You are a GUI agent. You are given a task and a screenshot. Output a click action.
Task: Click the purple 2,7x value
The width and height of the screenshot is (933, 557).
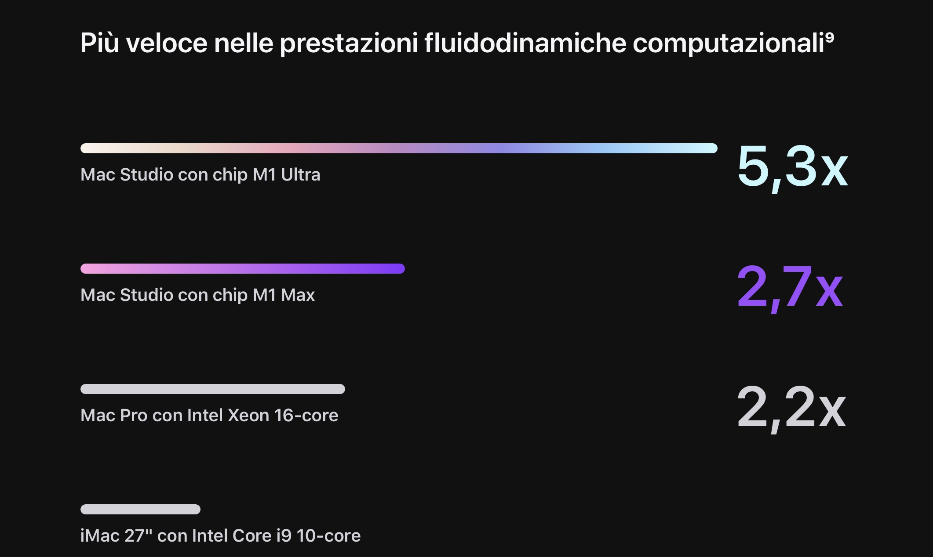790,287
